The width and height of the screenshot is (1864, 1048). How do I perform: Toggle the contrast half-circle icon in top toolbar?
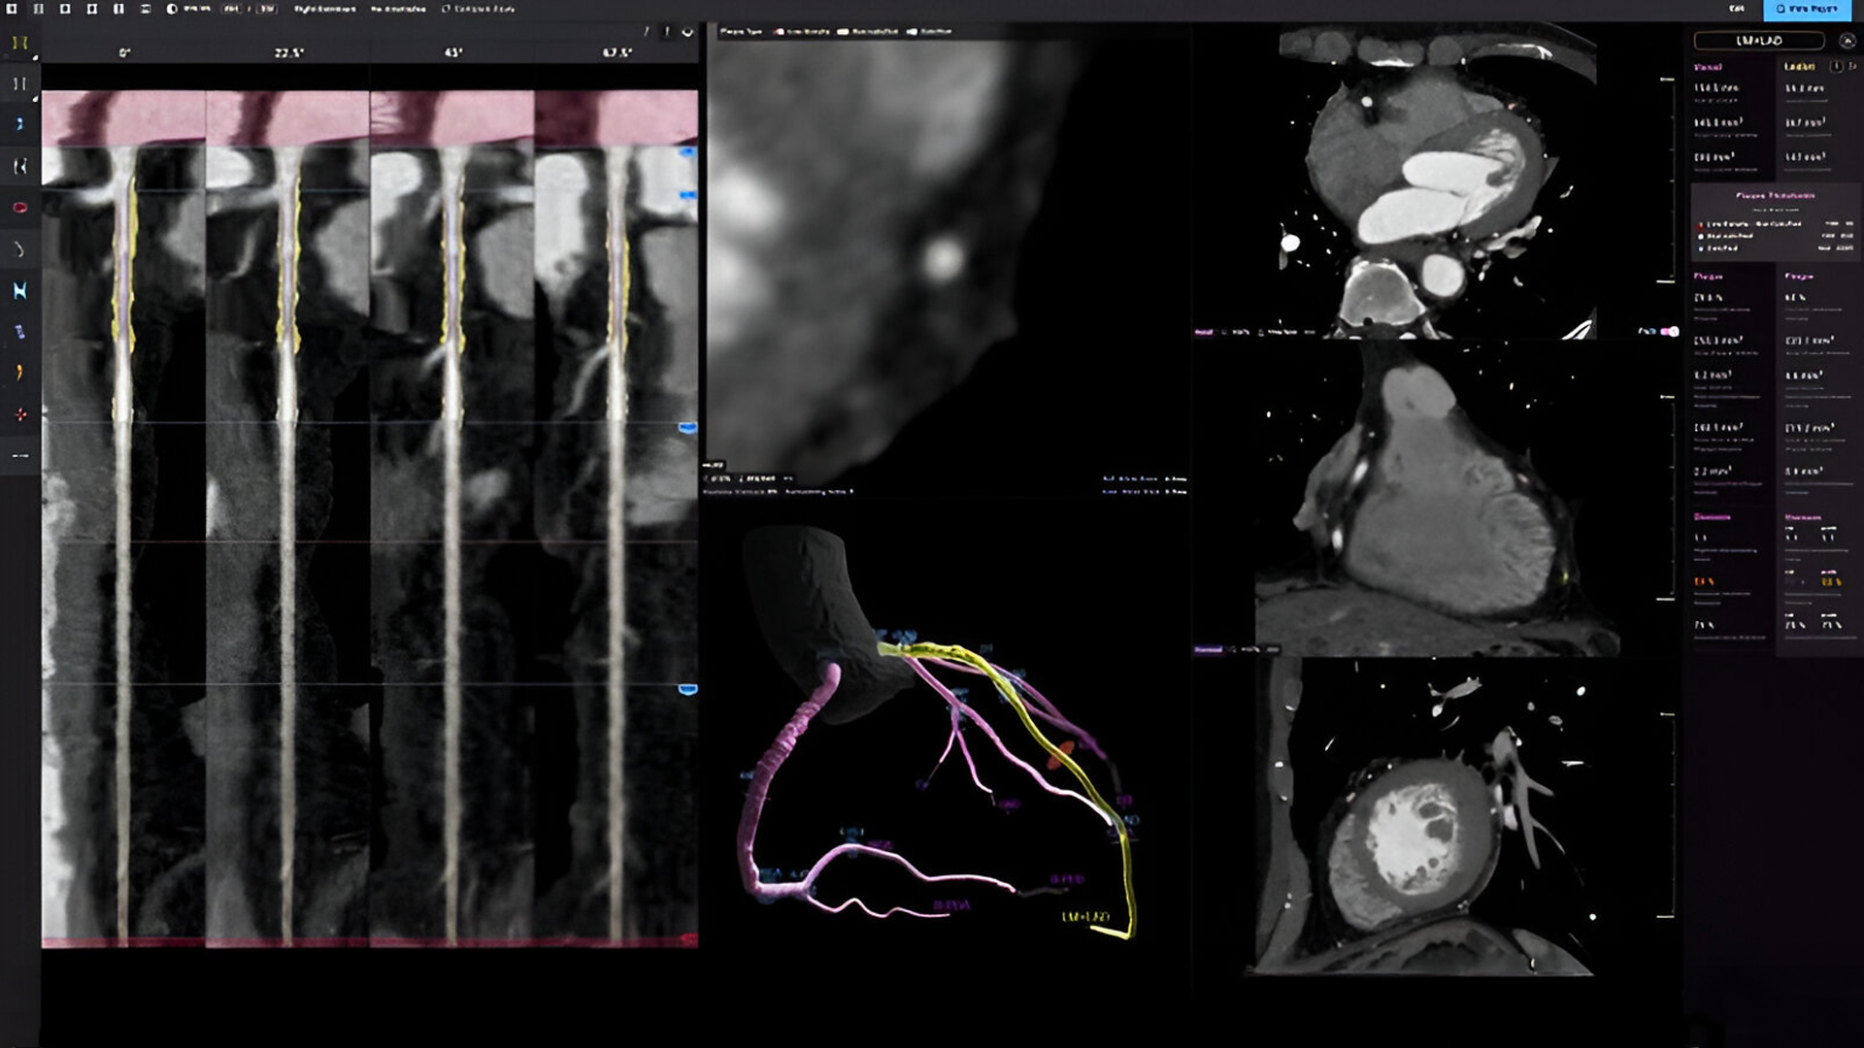(x=172, y=9)
